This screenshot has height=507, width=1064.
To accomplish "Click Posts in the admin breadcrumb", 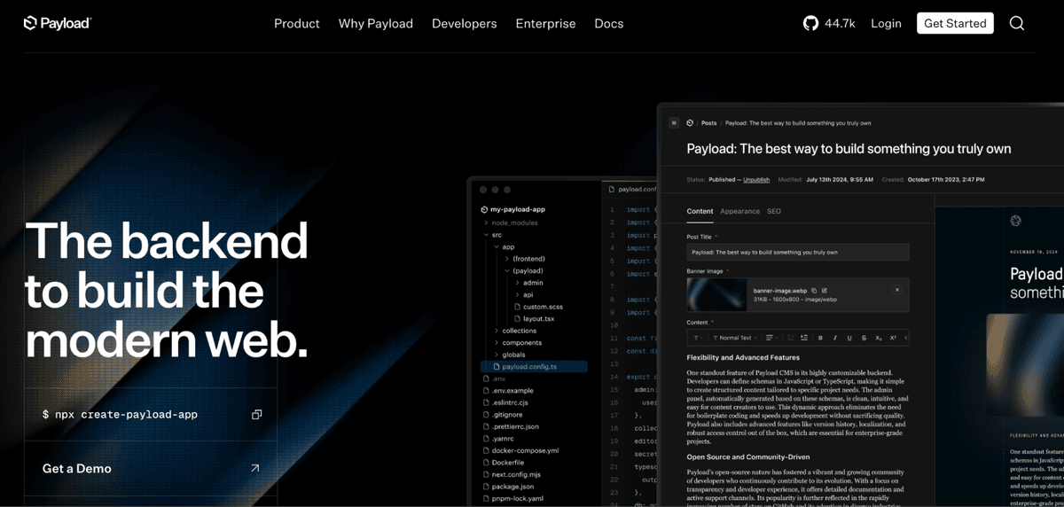I will [709, 122].
